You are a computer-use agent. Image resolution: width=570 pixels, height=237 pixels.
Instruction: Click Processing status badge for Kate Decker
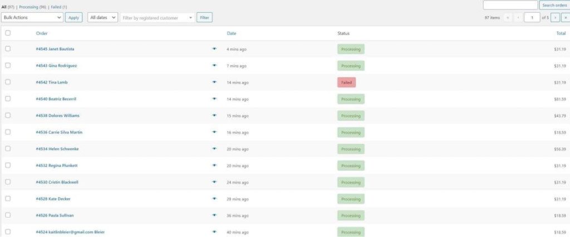[x=351, y=199]
